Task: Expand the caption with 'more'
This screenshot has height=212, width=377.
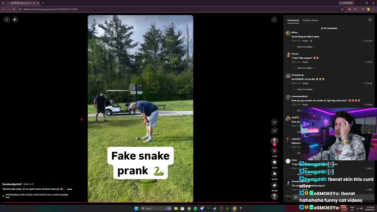Action: 70,189
